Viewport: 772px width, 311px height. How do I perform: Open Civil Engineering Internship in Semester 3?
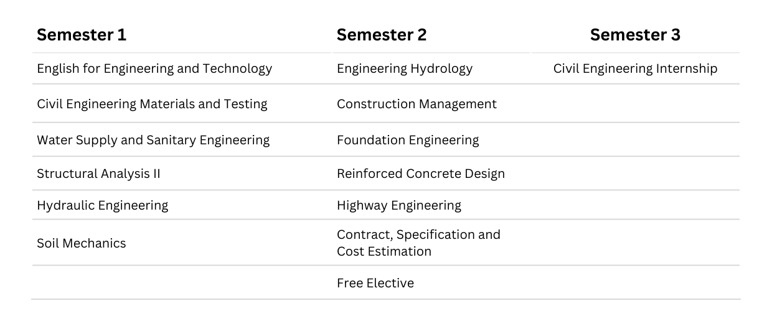tap(635, 69)
